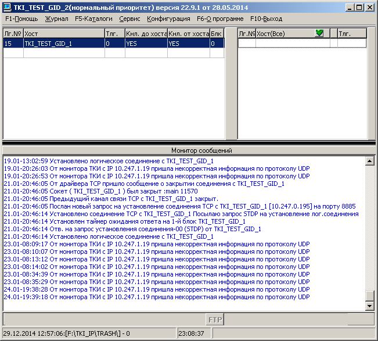The height and width of the screenshot is (341, 378).
Task: Click the empty first row in right host table
Action: pyautogui.click(x=302, y=43)
